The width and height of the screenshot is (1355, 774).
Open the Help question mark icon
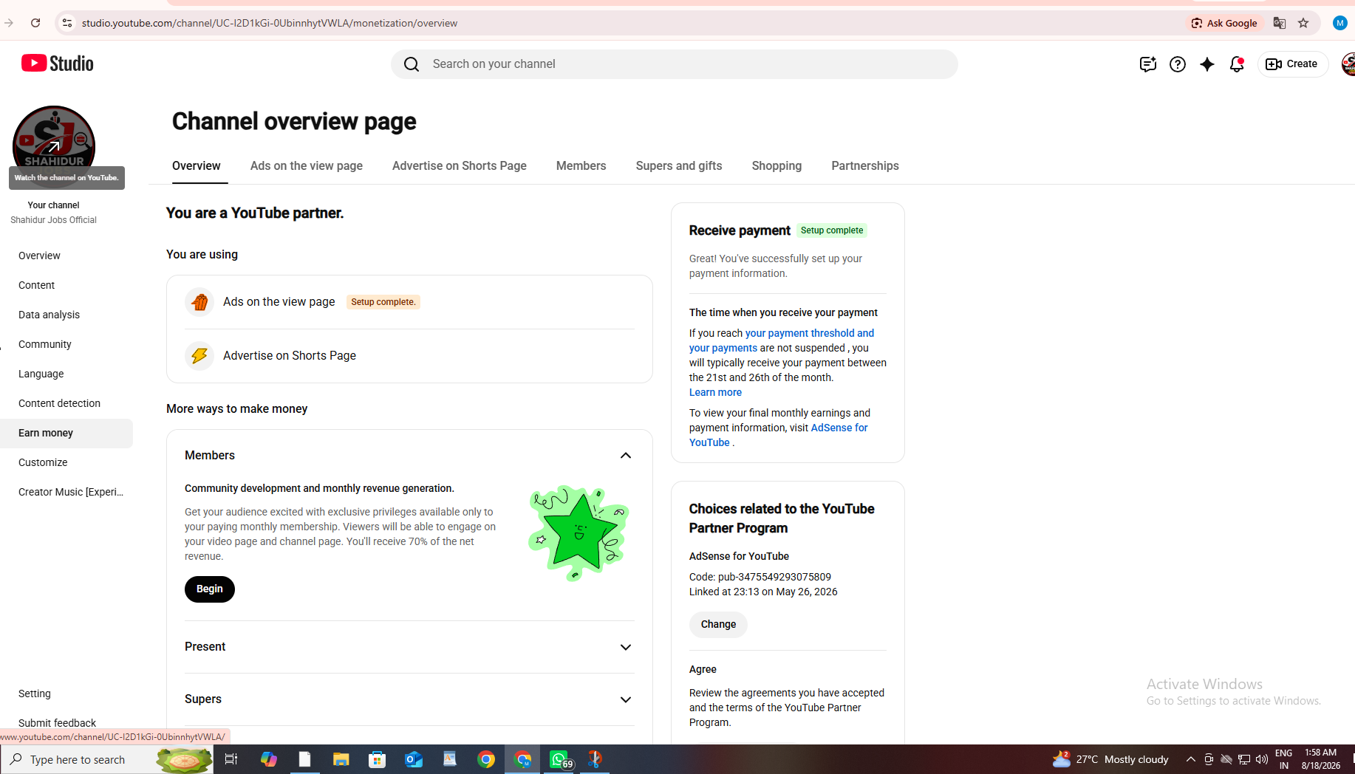(1178, 64)
